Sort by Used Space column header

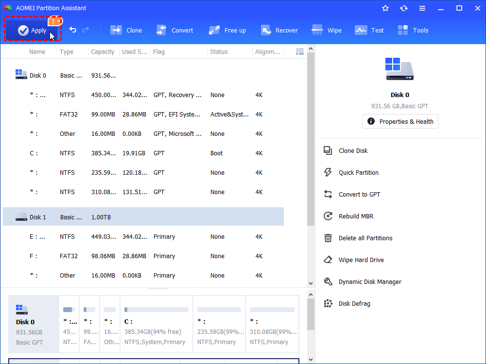pyautogui.click(x=135, y=52)
